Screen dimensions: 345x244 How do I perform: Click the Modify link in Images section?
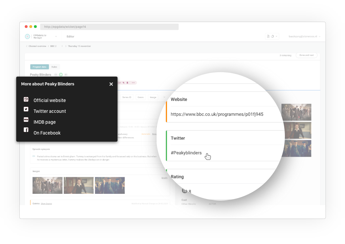click(x=164, y=178)
